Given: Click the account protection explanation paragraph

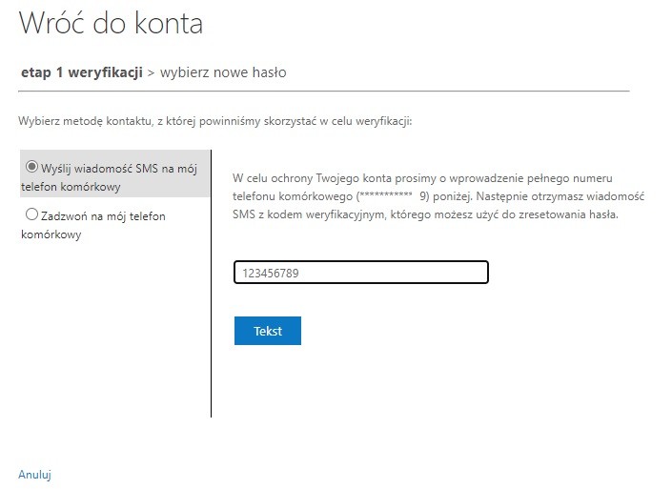Looking at the screenshot, I should pyautogui.click(x=438, y=196).
